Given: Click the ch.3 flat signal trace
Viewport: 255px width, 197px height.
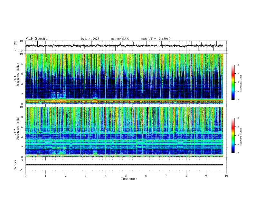Looking at the screenshot, I should [x=124, y=165].
